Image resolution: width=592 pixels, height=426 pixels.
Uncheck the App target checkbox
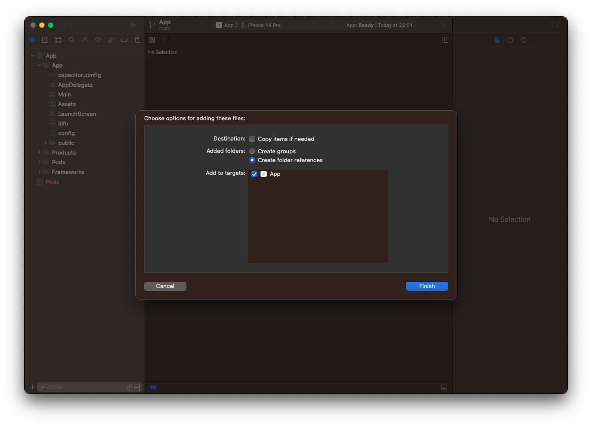click(x=254, y=174)
